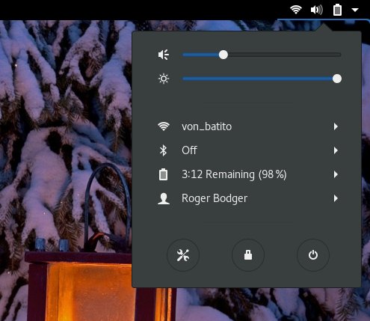Click the speaker volume icon in top bar
The image size is (370, 321).
click(x=317, y=10)
